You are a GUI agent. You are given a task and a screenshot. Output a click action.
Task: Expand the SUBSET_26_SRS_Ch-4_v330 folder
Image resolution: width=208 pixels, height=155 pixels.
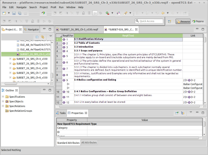10,59
